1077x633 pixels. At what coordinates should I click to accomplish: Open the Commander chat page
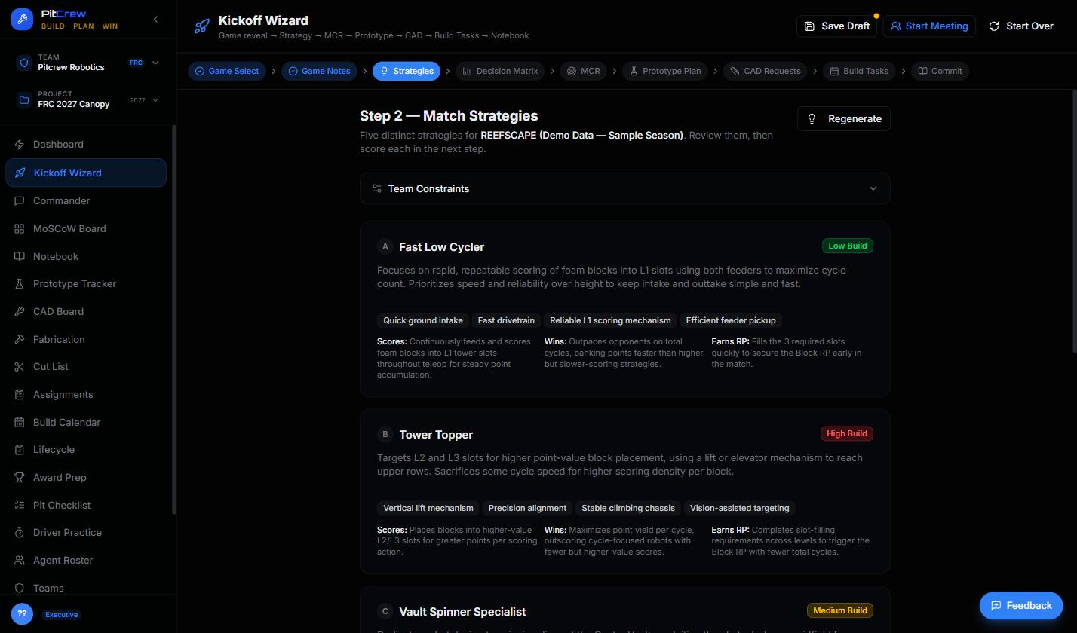[86, 201]
